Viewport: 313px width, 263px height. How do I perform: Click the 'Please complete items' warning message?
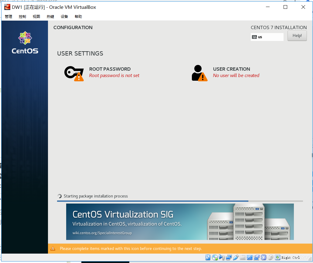click(131, 248)
